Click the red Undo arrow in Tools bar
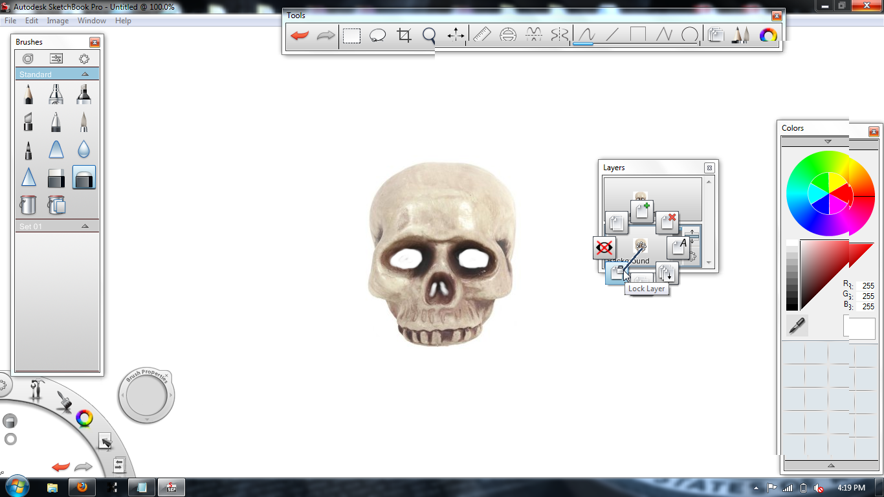884x497 pixels. tap(300, 36)
